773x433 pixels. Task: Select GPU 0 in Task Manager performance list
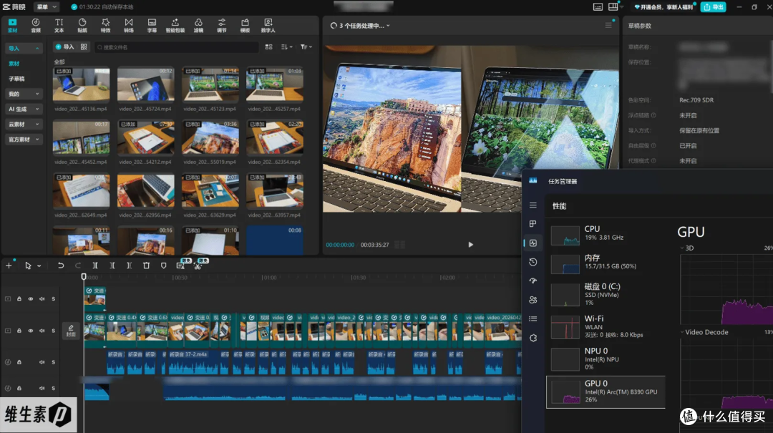click(x=606, y=391)
